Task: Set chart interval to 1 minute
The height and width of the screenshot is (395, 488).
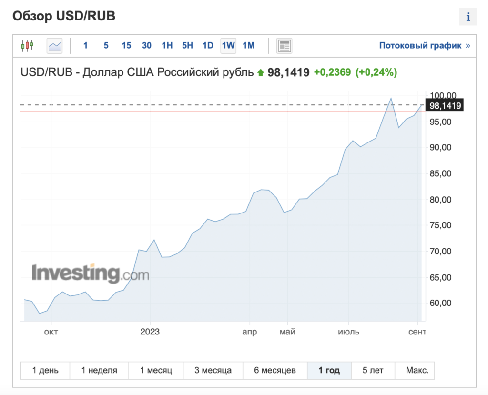Action: pyautogui.click(x=86, y=46)
